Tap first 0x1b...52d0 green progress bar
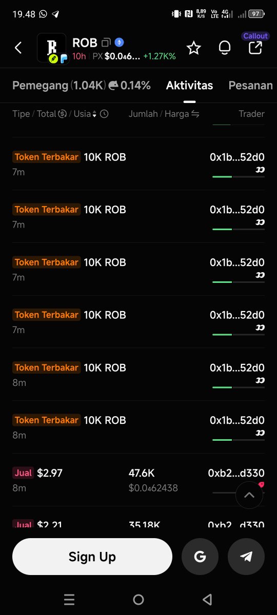The image size is (277, 615). (x=239, y=177)
